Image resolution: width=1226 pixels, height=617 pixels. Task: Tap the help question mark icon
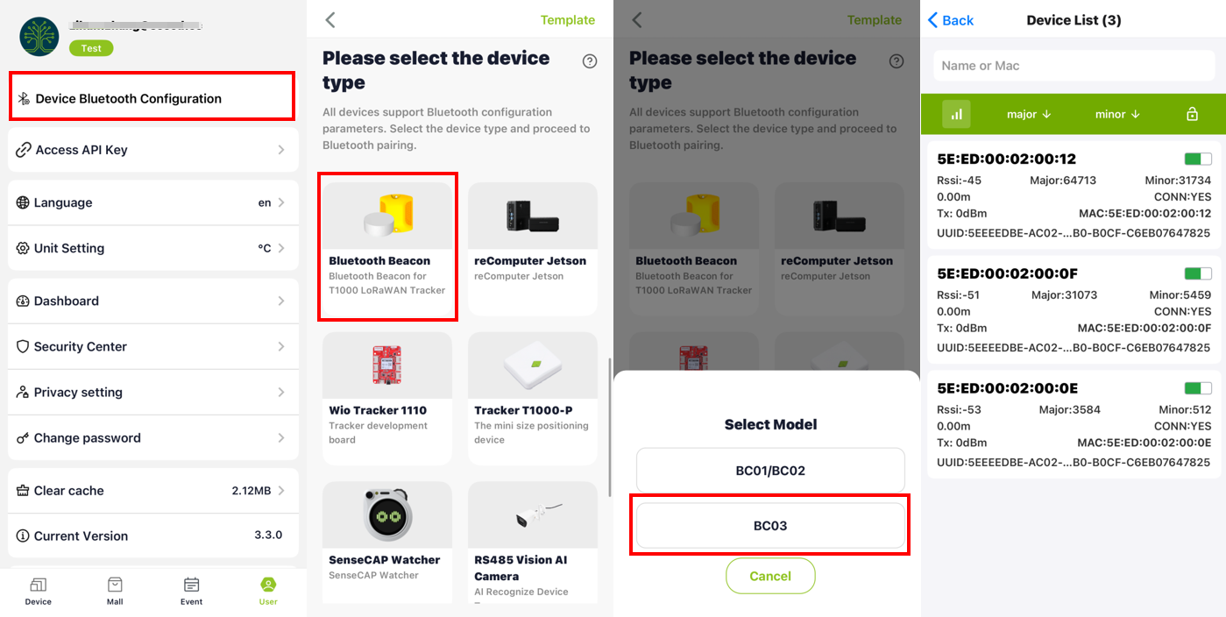590,61
